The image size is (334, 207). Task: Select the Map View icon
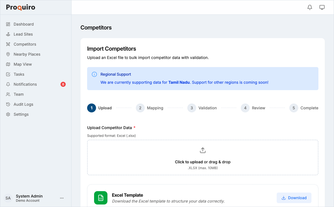pos(8,64)
